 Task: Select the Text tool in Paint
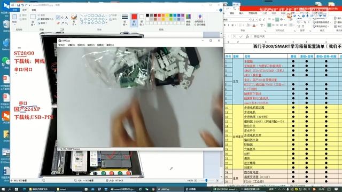66,18
